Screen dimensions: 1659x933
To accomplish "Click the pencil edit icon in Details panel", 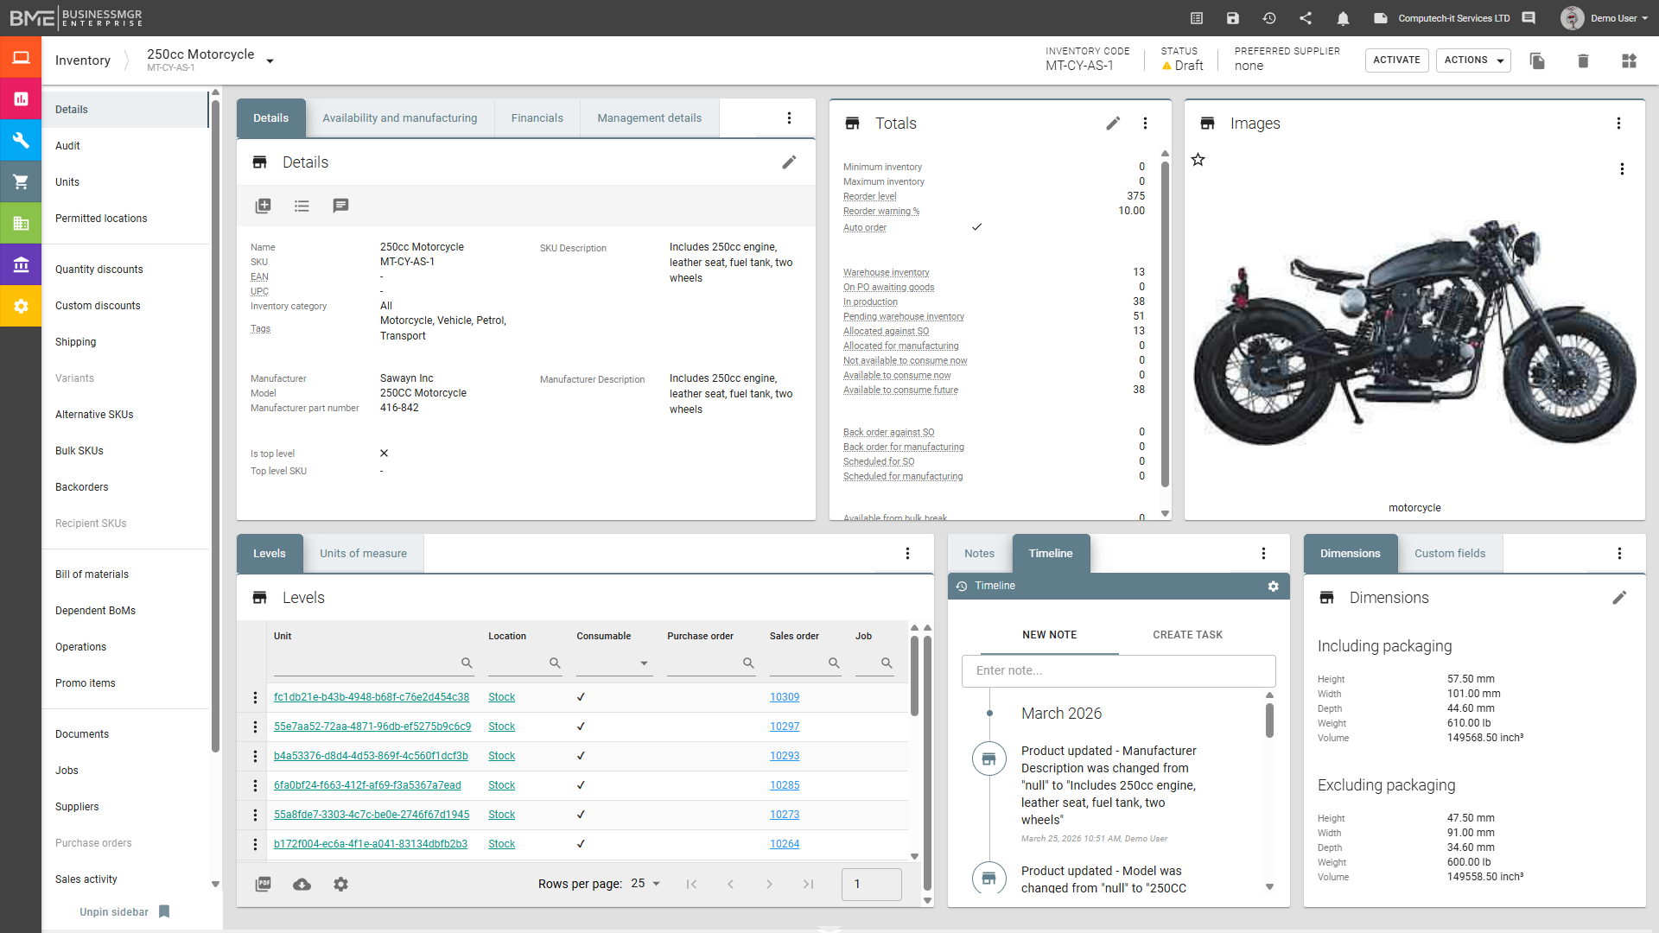I will click(x=789, y=162).
